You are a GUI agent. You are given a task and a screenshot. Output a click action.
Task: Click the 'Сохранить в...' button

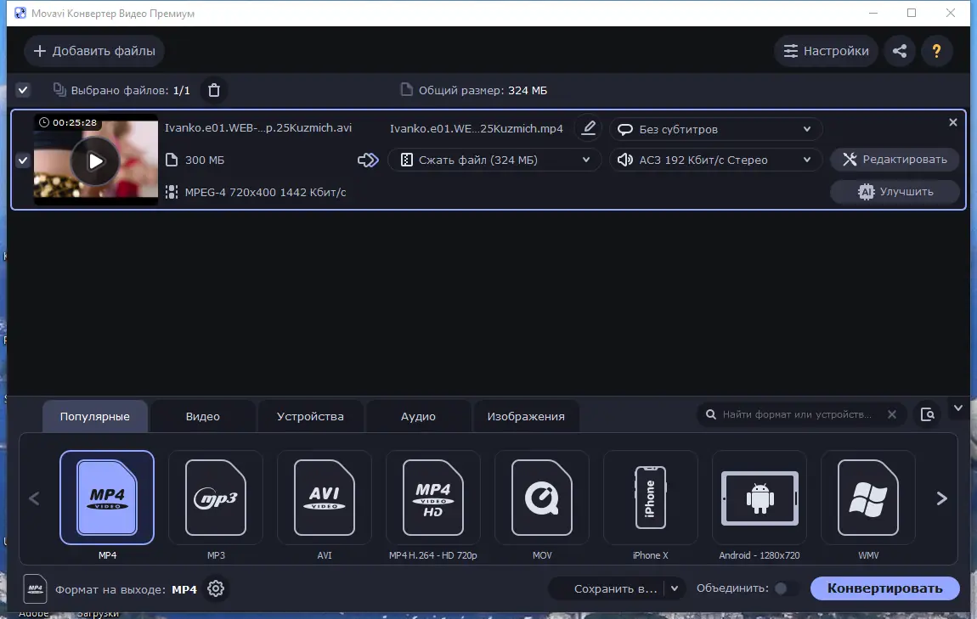pos(616,588)
